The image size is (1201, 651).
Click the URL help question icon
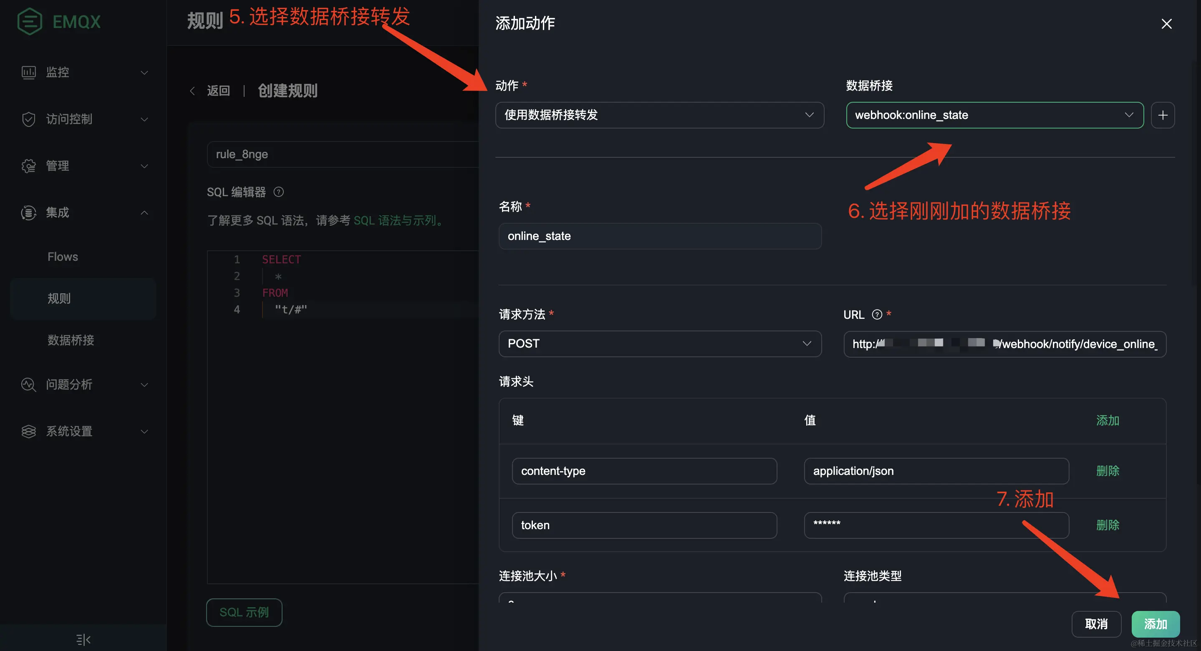(877, 315)
